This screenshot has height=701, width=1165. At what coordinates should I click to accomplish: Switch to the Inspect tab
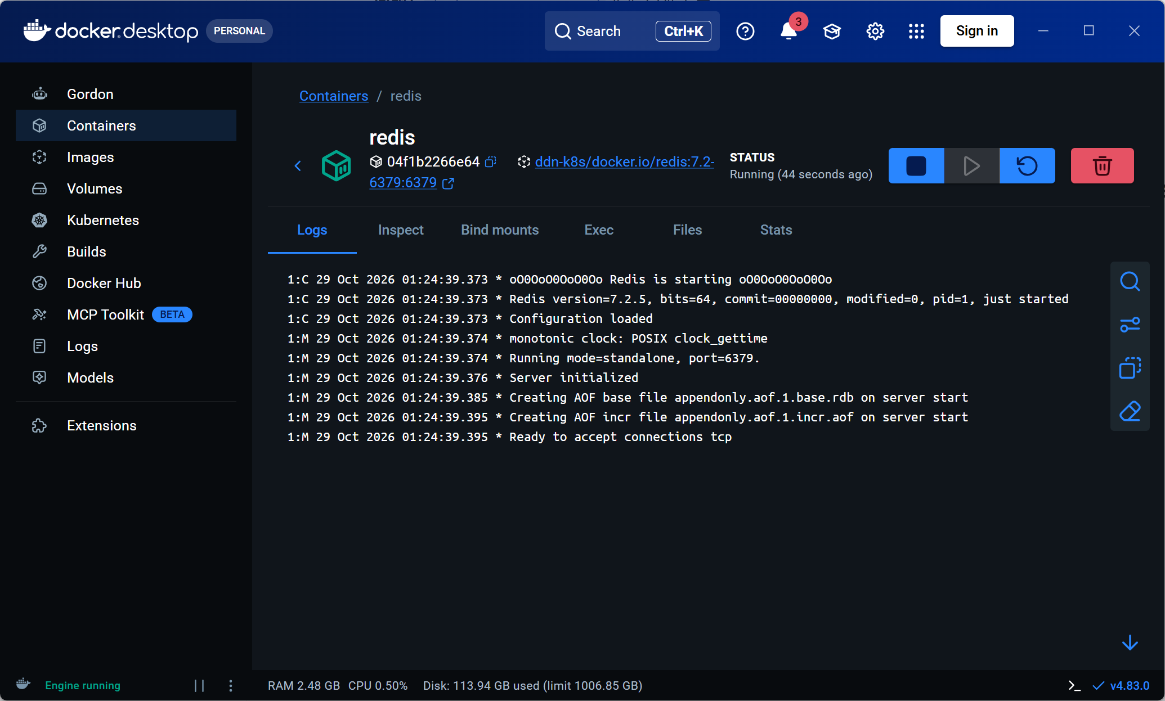point(401,230)
